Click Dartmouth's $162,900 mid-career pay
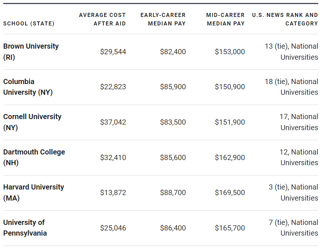 point(230,157)
